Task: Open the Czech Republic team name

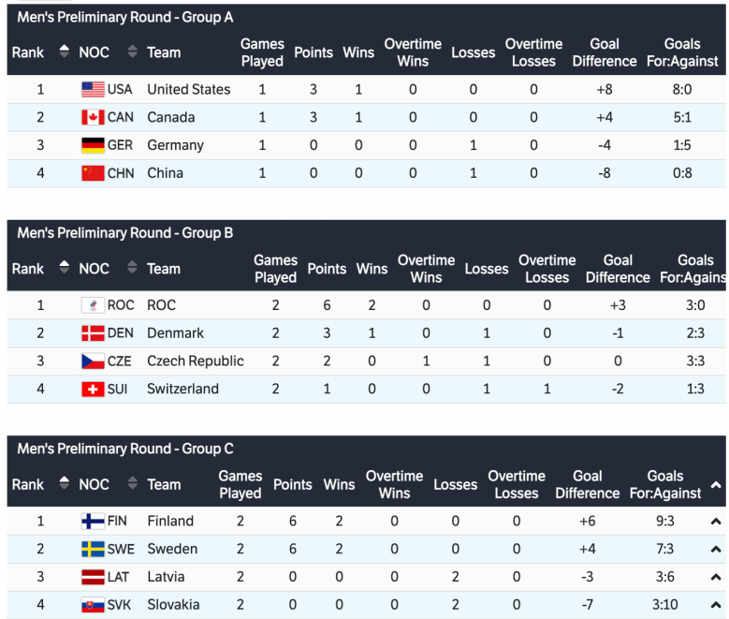Action: click(x=196, y=361)
